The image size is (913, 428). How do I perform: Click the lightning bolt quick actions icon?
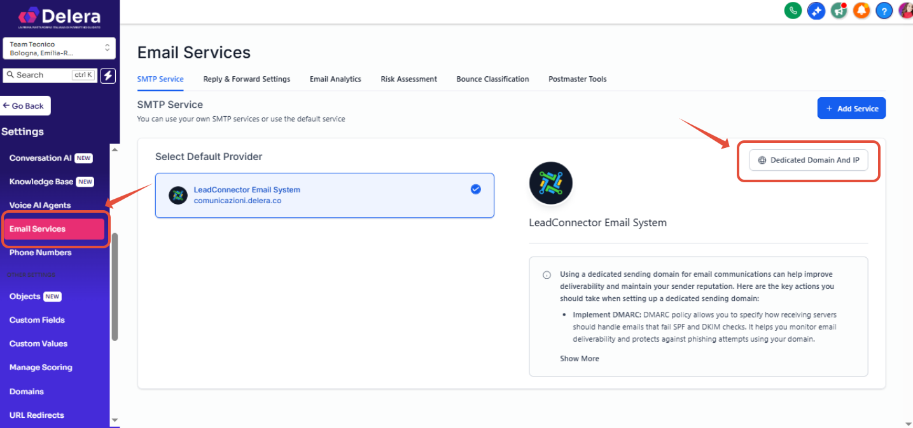pos(109,75)
